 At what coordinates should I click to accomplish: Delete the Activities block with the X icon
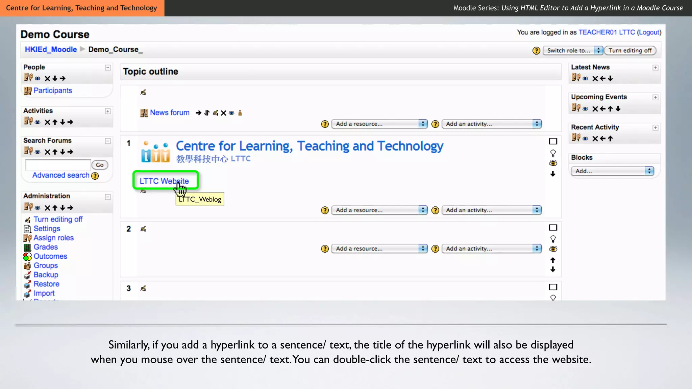[x=47, y=122]
